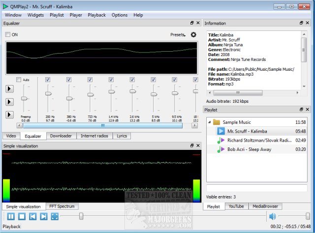Mute audio via the speaker icon
This screenshot has width=315, height=233.
[273, 216]
